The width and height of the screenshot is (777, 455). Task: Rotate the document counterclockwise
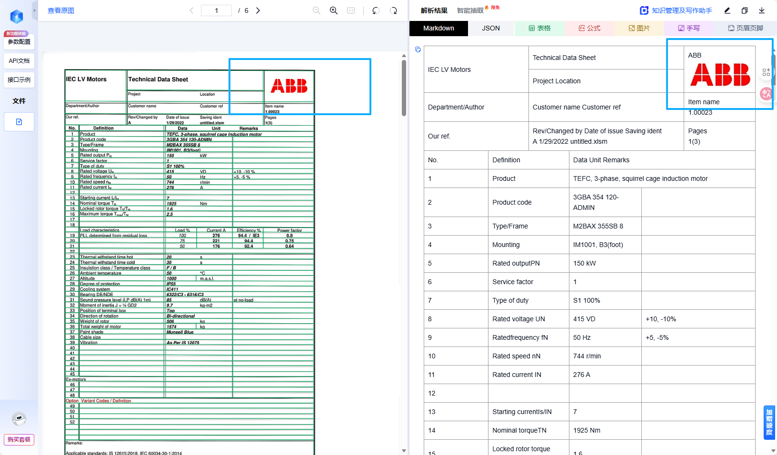(376, 10)
